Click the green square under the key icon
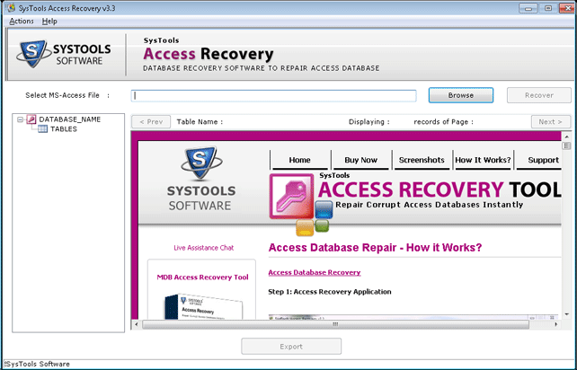The width and height of the screenshot is (577, 370). [322, 225]
